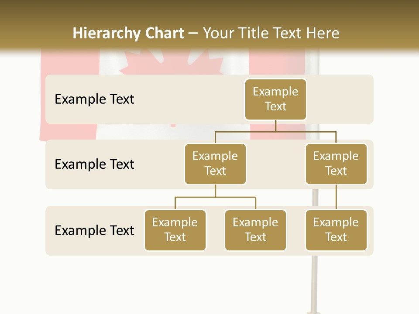The image size is (419, 314).
Task: Select the middle box in the bottom row
Action: coord(255,230)
